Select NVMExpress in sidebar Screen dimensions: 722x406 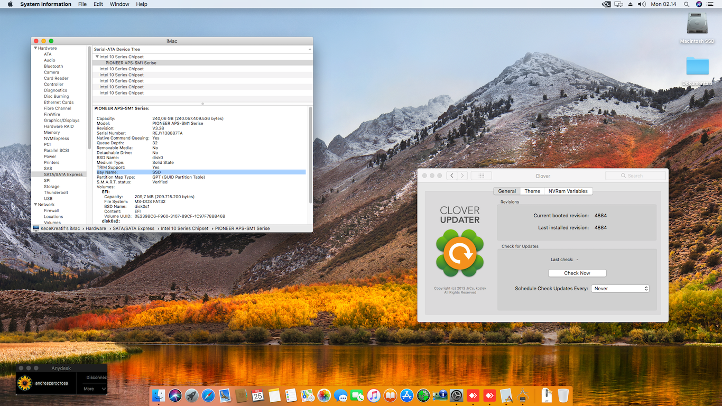pos(57,139)
